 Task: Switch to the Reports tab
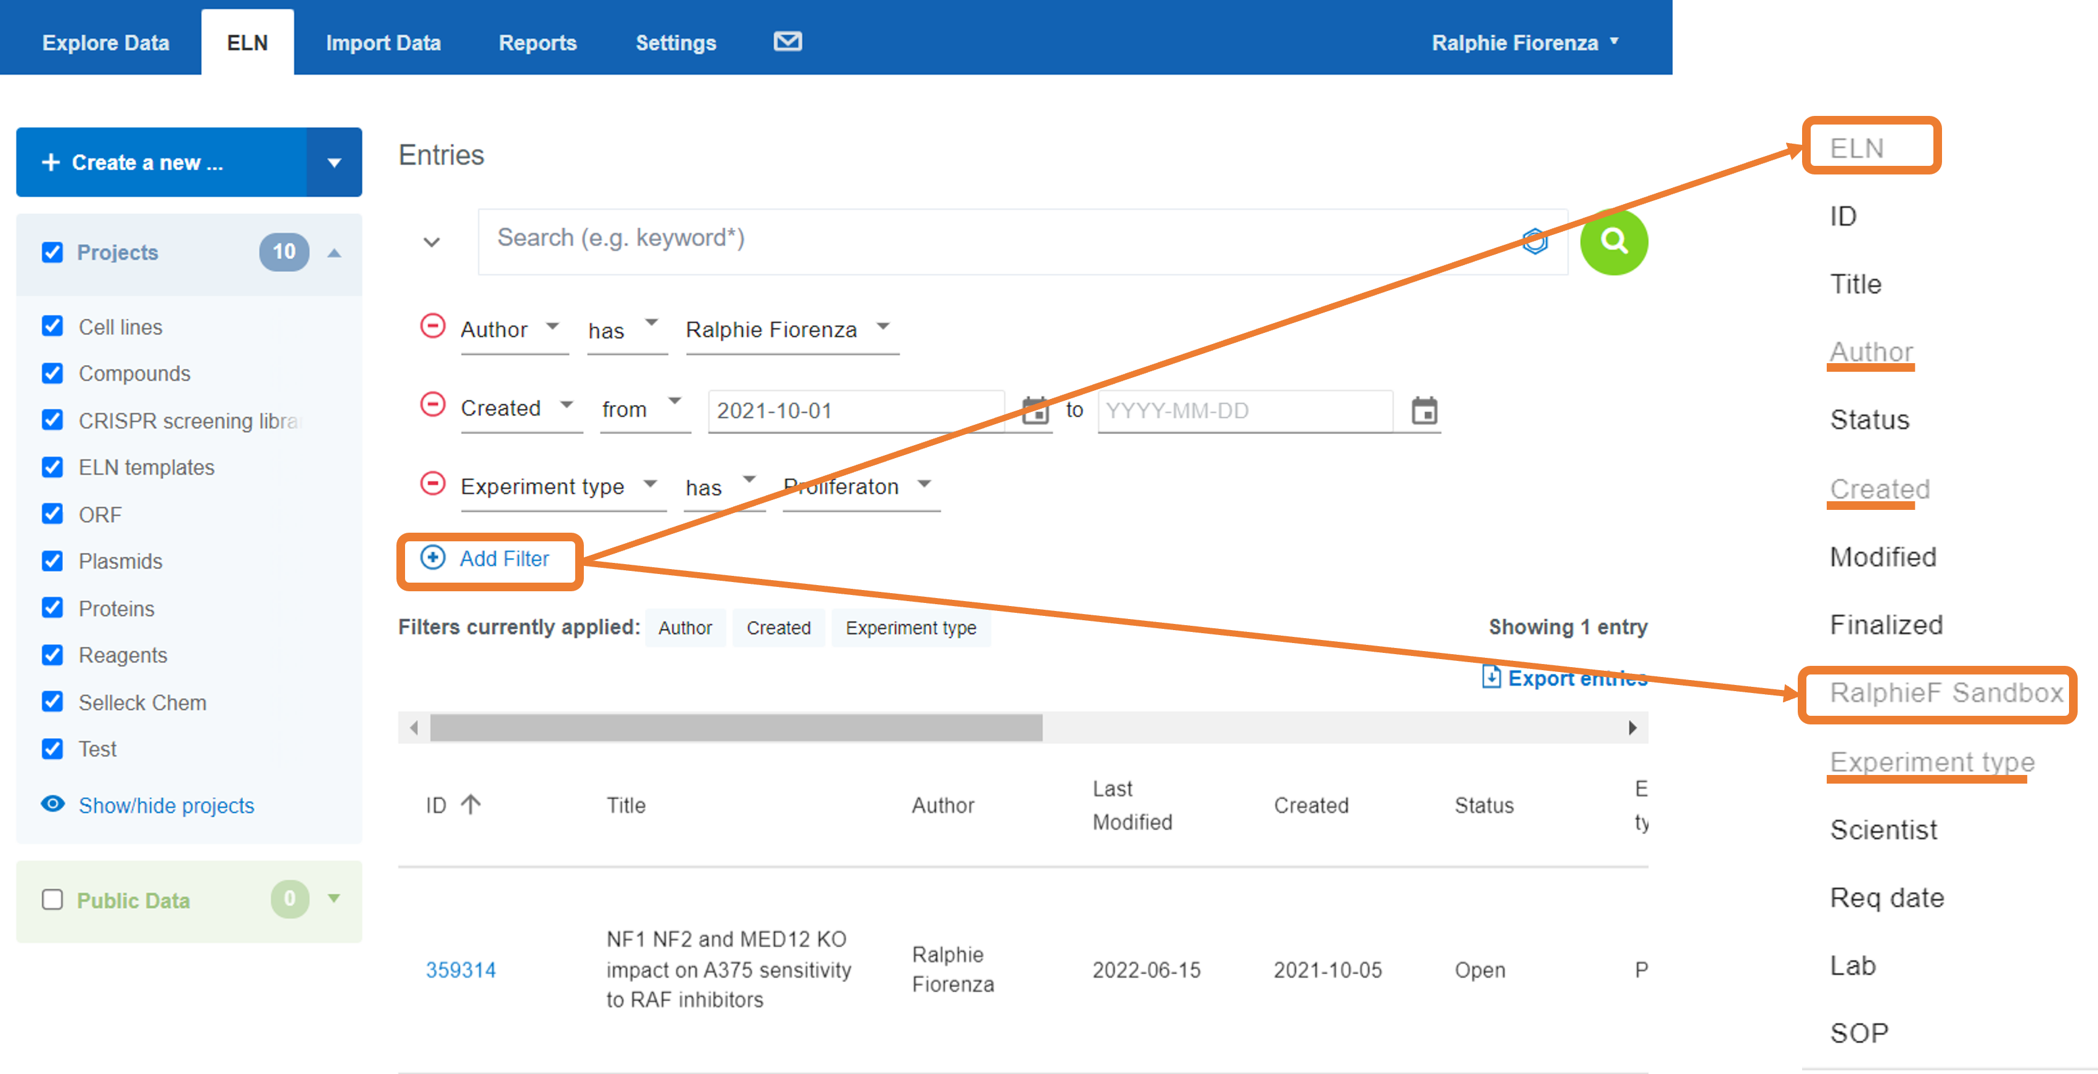point(538,43)
